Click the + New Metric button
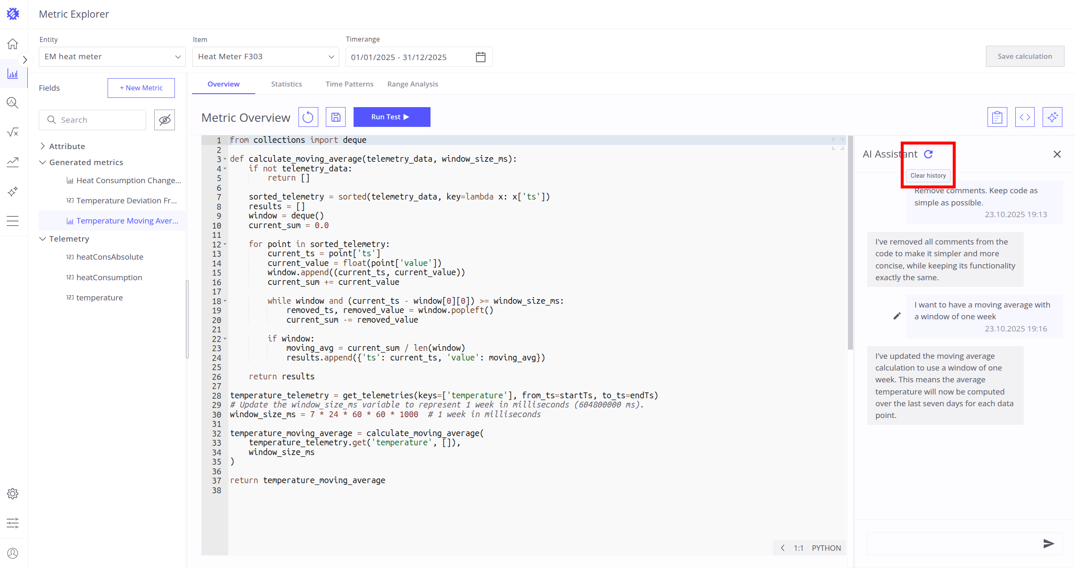The image size is (1075, 568). pyautogui.click(x=141, y=88)
